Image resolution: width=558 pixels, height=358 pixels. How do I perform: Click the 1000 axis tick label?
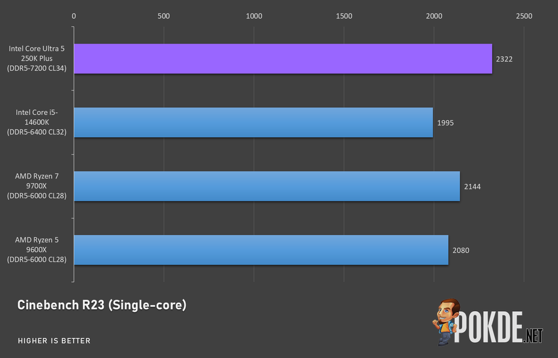pos(254,16)
